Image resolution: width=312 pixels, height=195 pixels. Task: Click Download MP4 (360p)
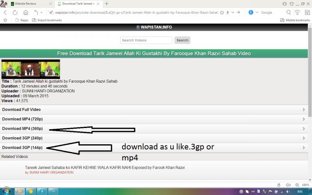[x=154, y=129]
